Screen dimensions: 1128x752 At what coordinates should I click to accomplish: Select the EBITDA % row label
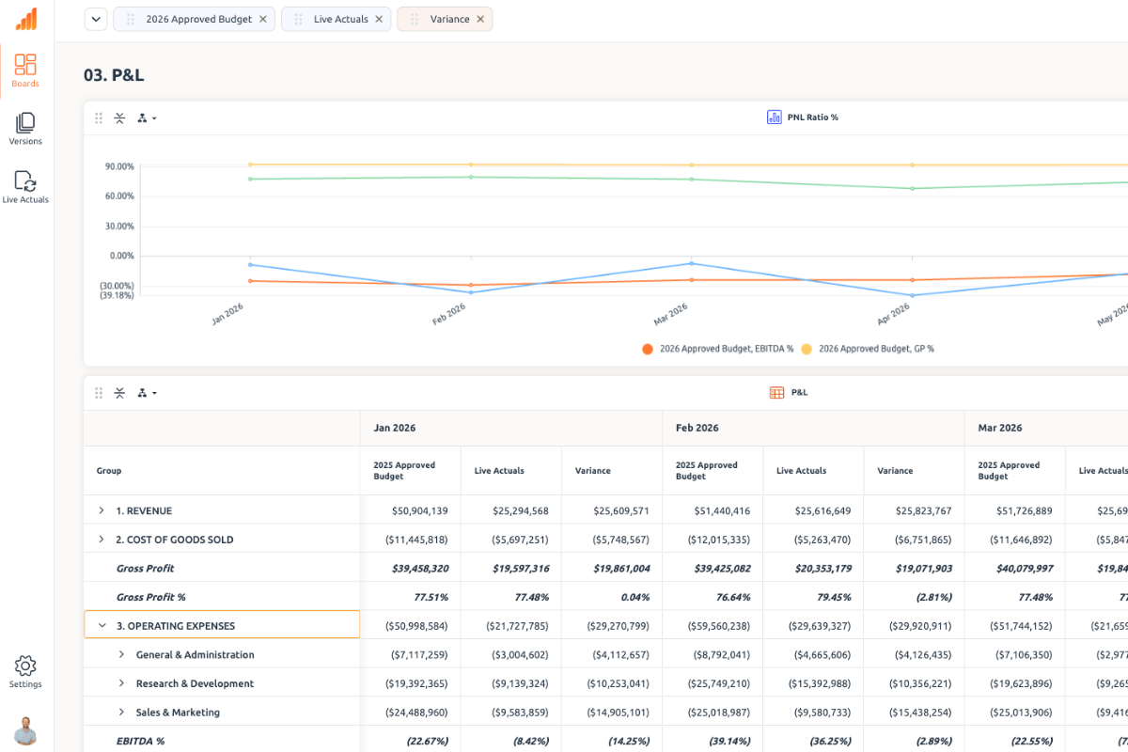click(140, 741)
